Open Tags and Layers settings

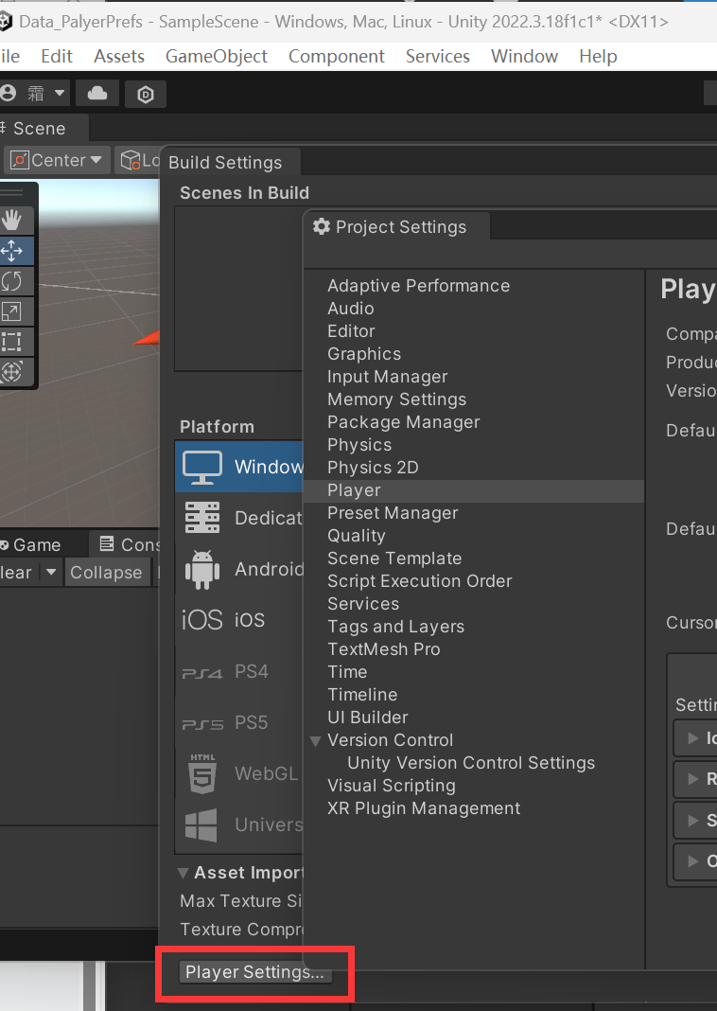pyautogui.click(x=395, y=627)
